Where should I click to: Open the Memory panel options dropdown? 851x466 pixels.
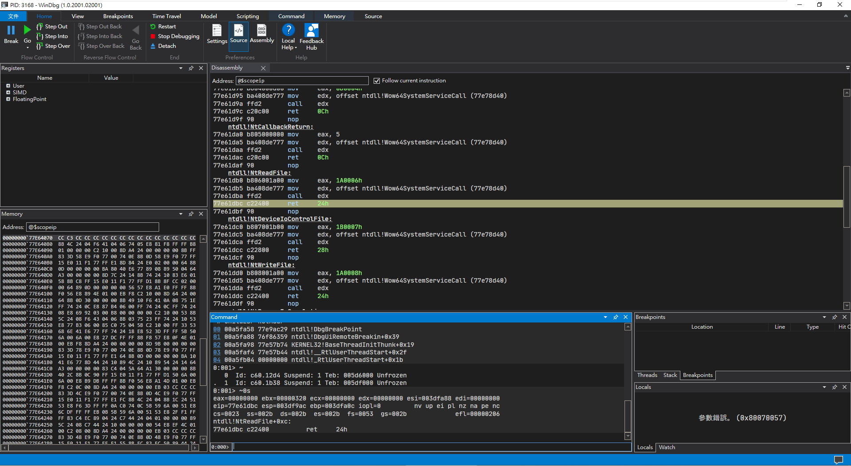(181, 214)
